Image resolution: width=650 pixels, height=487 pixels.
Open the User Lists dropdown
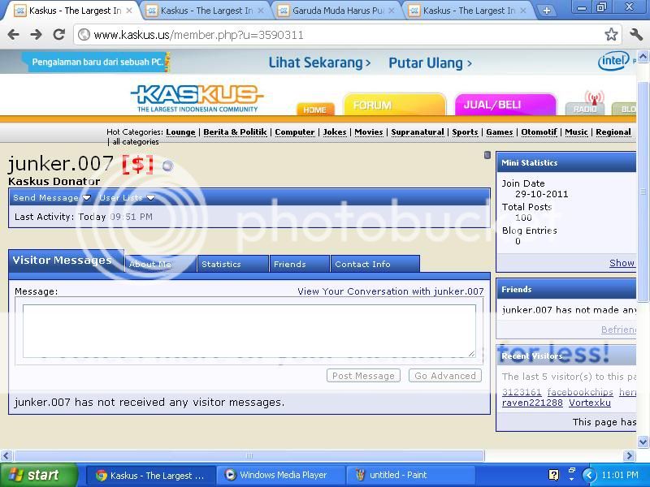tap(127, 197)
